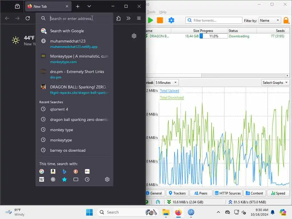The width and height of the screenshot is (292, 219).
Task: Search history using the clock icon
Action: click(87, 179)
